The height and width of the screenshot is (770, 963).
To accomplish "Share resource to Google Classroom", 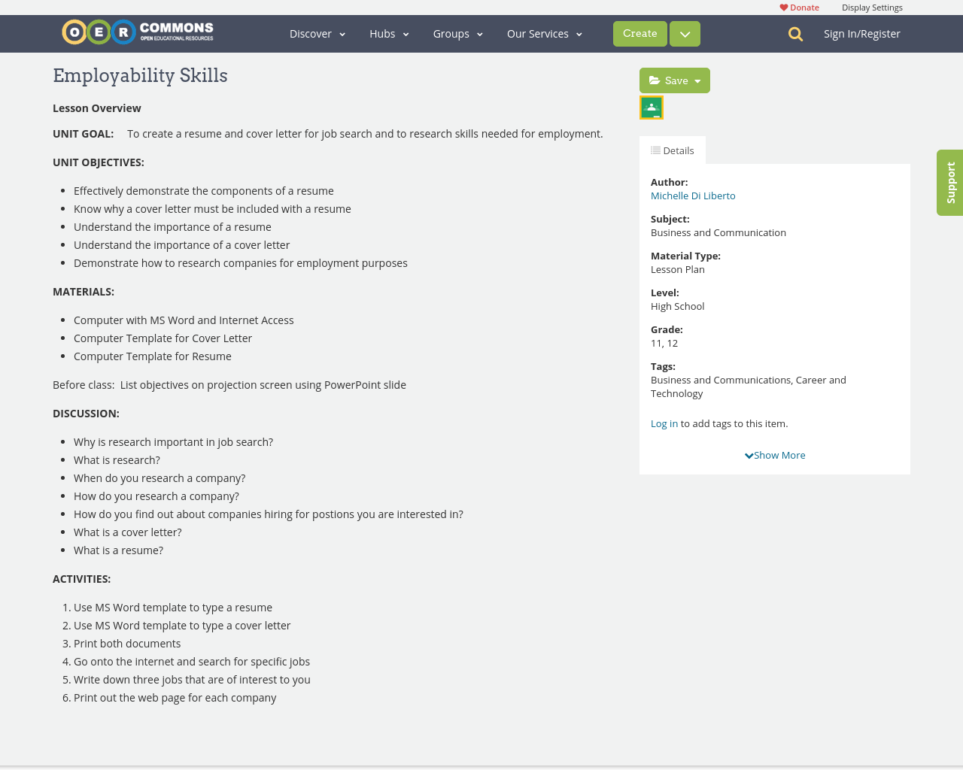I will tap(651, 107).
